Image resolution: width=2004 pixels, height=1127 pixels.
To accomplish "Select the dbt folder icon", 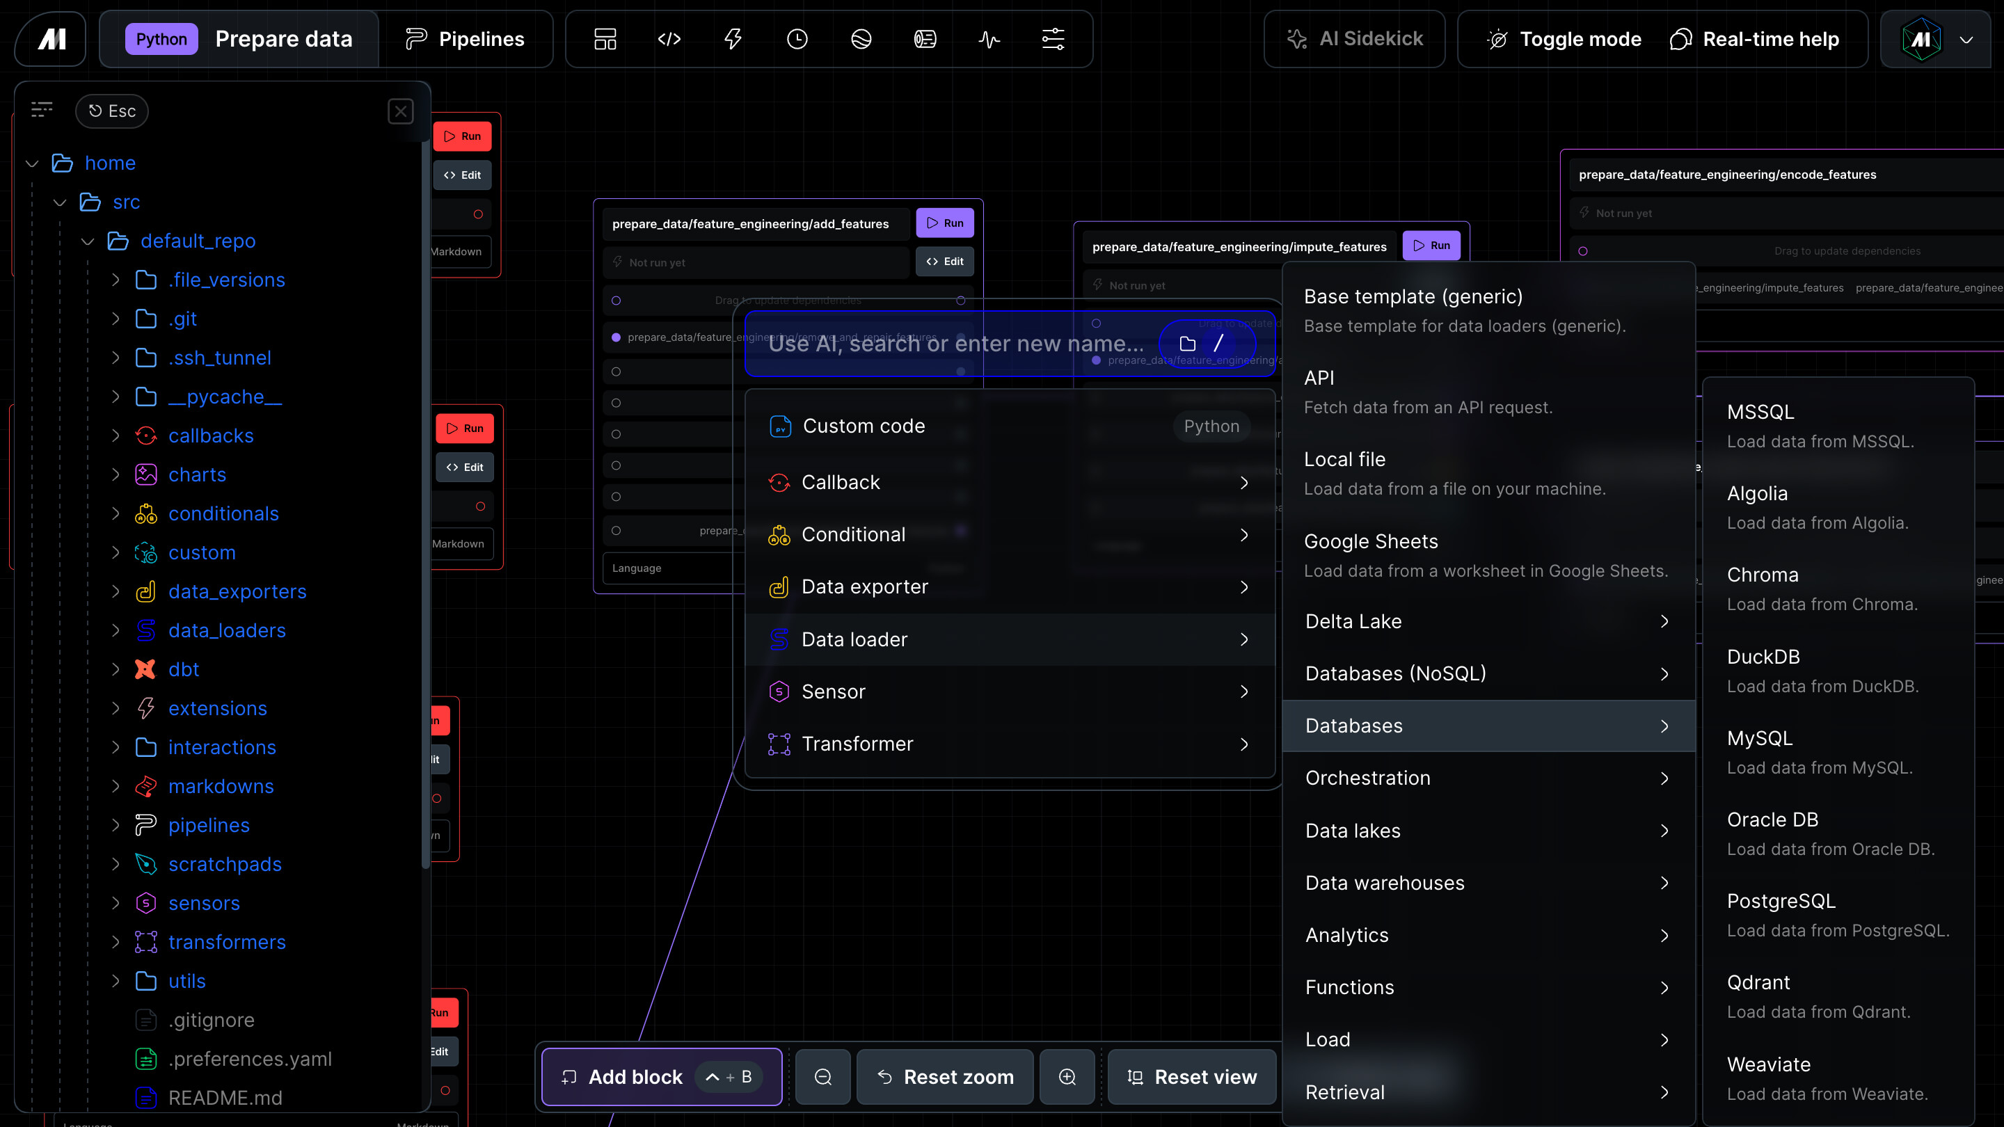I will click(x=145, y=670).
